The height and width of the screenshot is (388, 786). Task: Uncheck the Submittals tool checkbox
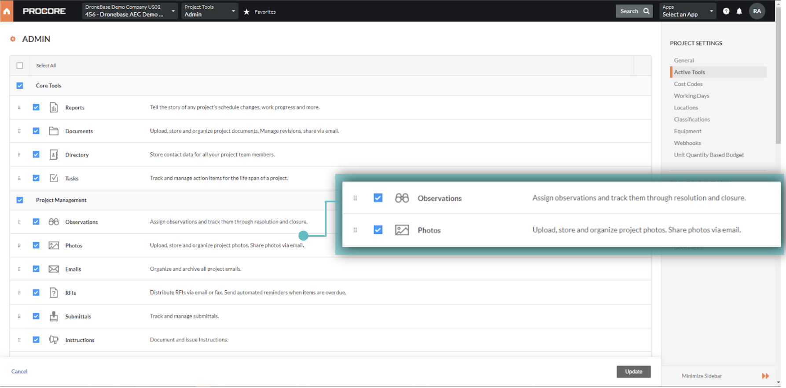(36, 316)
